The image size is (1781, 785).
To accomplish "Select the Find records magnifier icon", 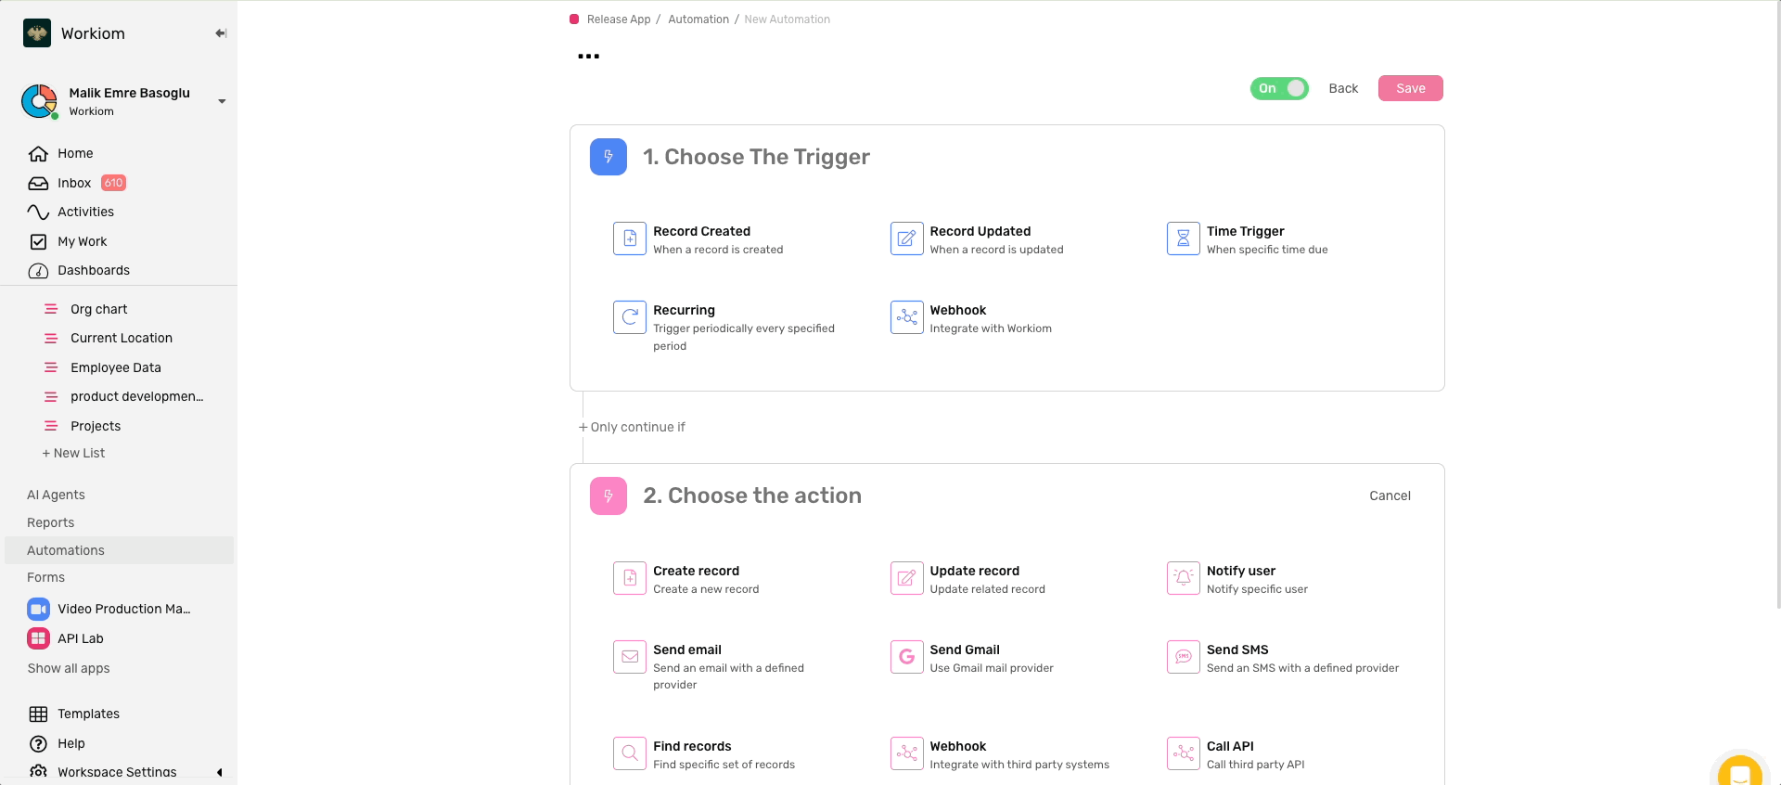I will pos(629,753).
